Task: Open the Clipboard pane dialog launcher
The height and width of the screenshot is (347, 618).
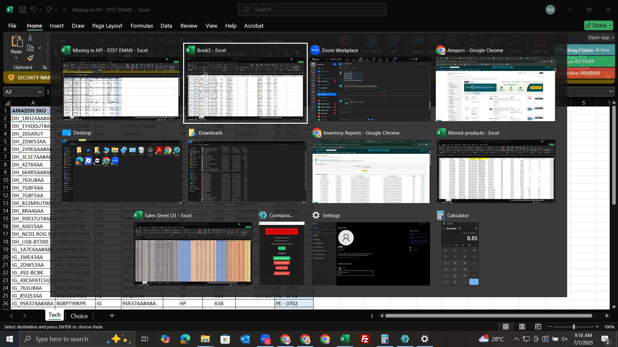Action: tap(45, 67)
